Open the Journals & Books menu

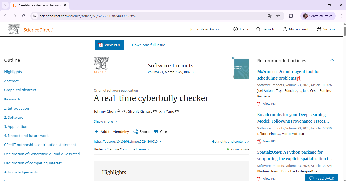pos(204,29)
